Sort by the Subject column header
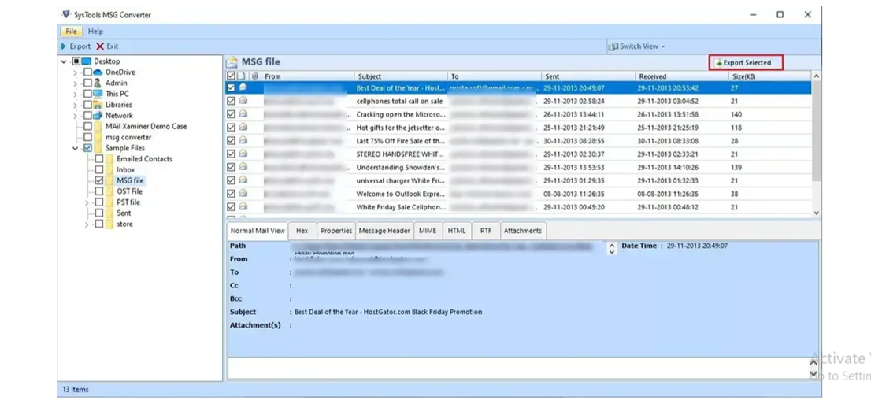This screenshot has height=404, width=871. (x=401, y=76)
